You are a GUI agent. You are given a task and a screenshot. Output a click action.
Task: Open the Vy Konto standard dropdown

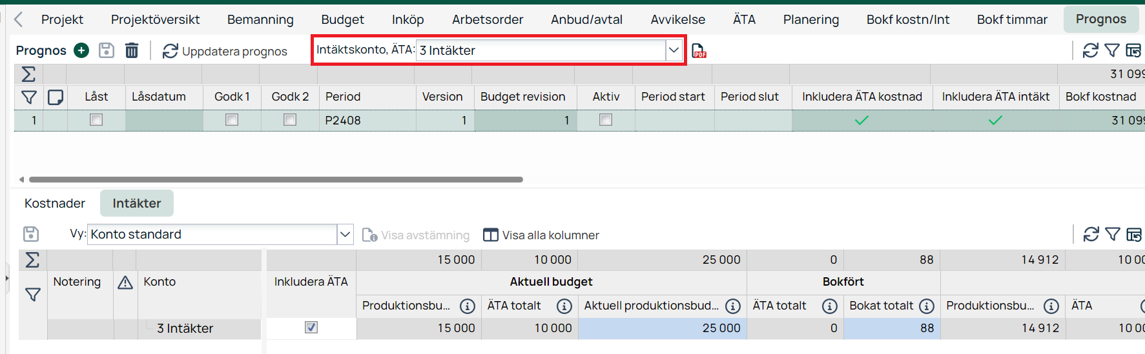tap(346, 234)
